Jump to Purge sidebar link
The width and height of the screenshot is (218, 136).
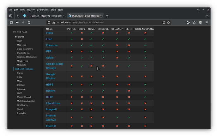tap(20, 73)
